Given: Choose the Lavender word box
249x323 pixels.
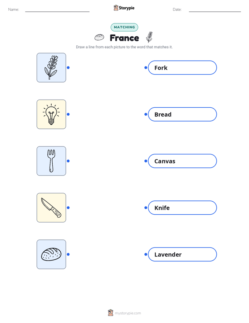Looking at the screenshot, I should (182, 254).
